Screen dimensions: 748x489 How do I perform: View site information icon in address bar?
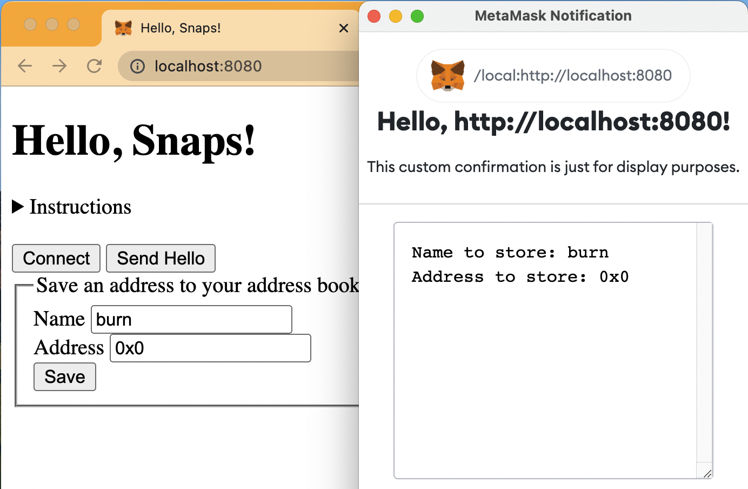137,67
